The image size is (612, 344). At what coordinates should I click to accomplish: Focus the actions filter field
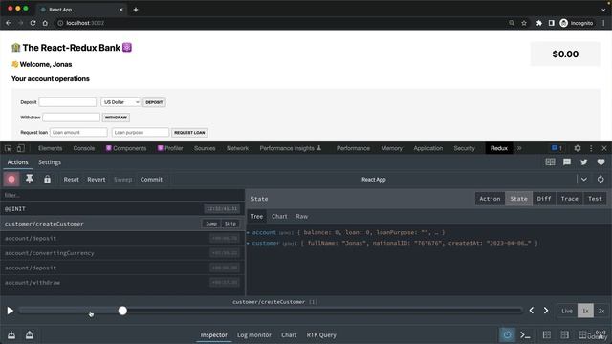pos(122,195)
